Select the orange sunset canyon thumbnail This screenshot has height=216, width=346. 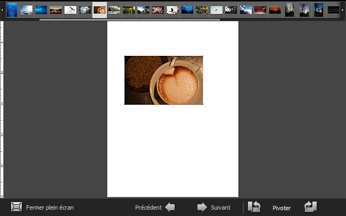(x=55, y=10)
